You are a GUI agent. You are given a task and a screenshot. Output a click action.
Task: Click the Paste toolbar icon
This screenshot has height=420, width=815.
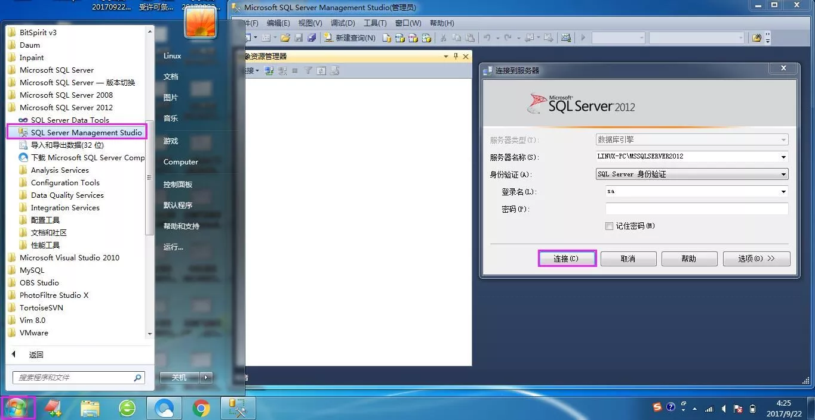470,38
